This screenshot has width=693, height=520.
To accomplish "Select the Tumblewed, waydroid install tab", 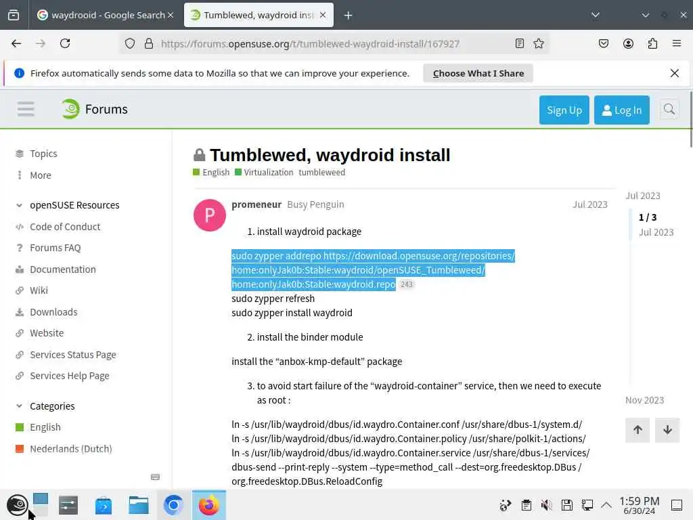I will tap(259, 15).
